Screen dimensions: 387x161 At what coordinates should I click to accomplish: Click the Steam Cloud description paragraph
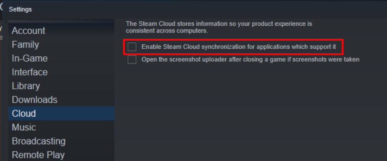click(x=219, y=27)
